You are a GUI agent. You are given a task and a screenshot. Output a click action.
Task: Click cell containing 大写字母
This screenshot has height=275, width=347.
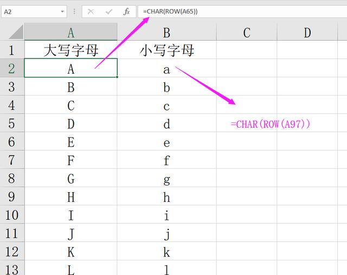click(x=71, y=50)
